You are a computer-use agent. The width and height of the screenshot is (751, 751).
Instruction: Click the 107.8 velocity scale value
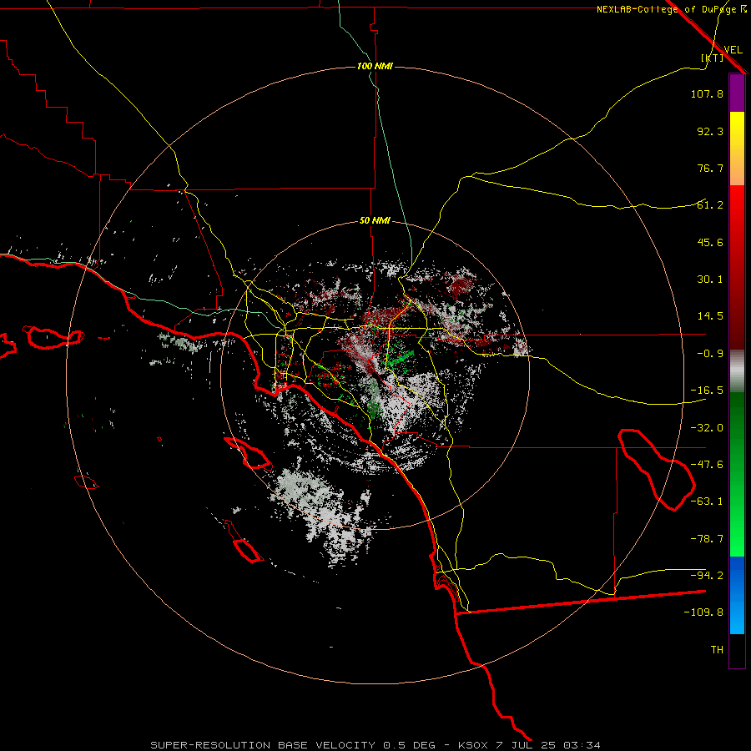point(707,93)
